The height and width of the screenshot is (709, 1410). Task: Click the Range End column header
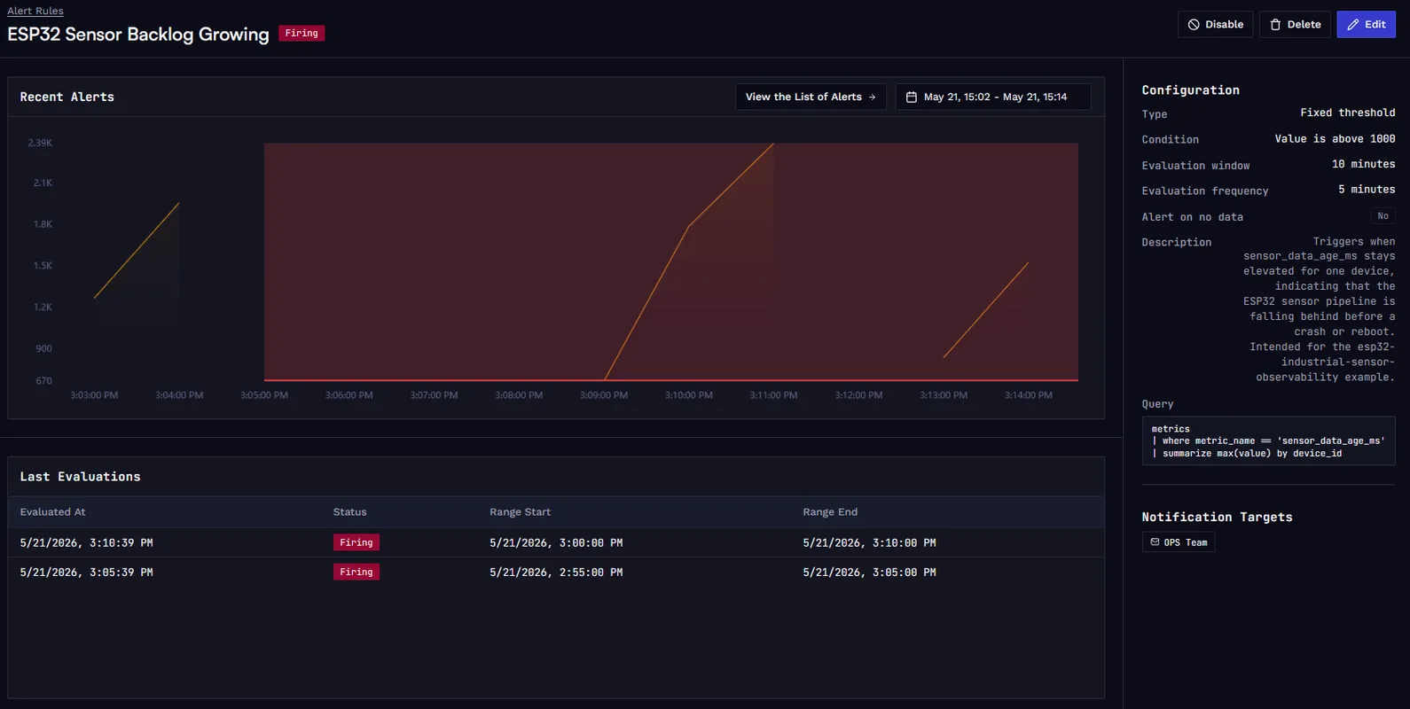point(830,511)
